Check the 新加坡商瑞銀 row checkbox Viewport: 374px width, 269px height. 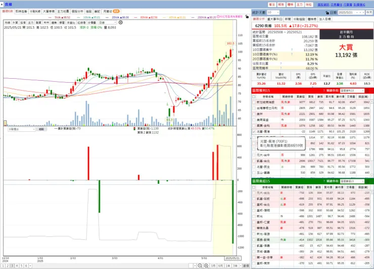254,102
